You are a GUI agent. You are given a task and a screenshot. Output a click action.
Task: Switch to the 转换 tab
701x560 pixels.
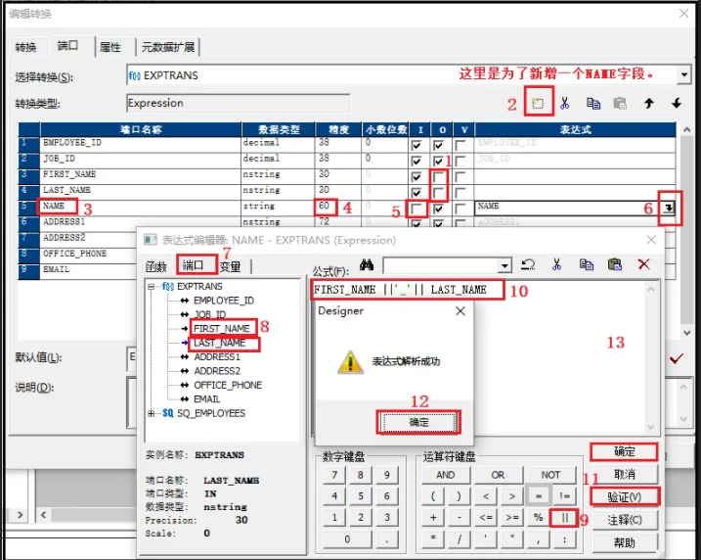(x=26, y=47)
